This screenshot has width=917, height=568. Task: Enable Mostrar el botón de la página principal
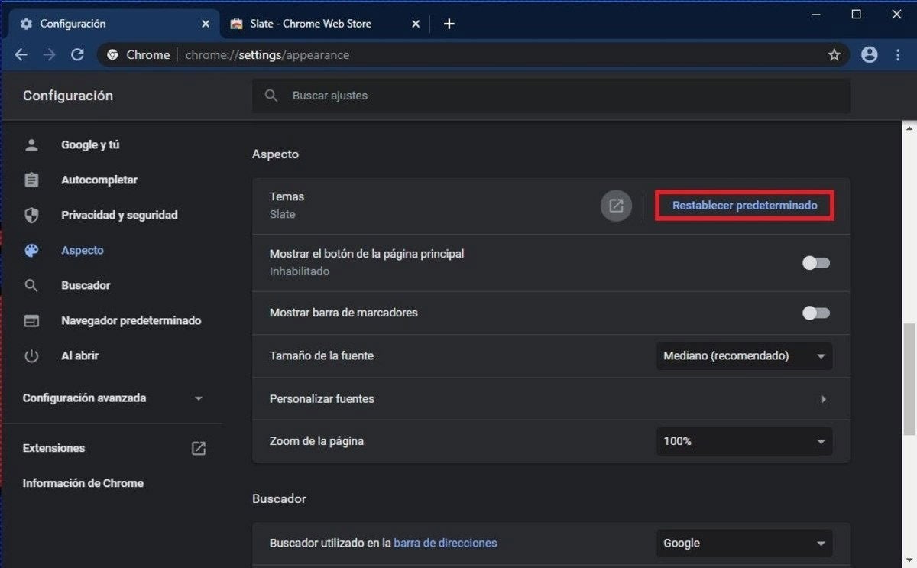(815, 263)
